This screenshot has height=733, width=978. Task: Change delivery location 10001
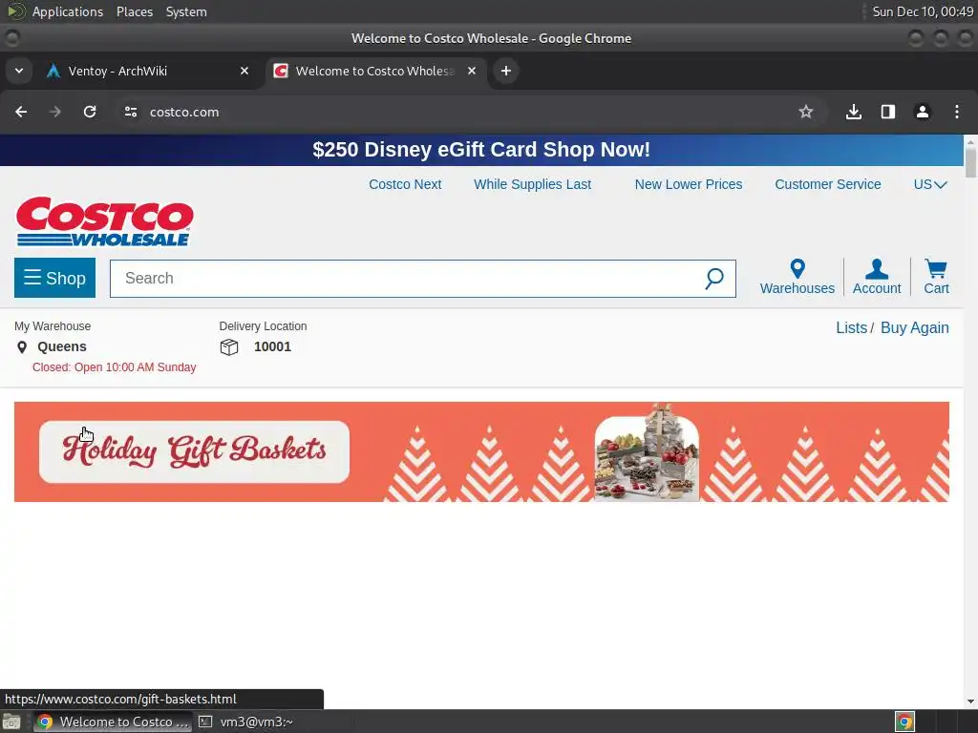[272, 347]
